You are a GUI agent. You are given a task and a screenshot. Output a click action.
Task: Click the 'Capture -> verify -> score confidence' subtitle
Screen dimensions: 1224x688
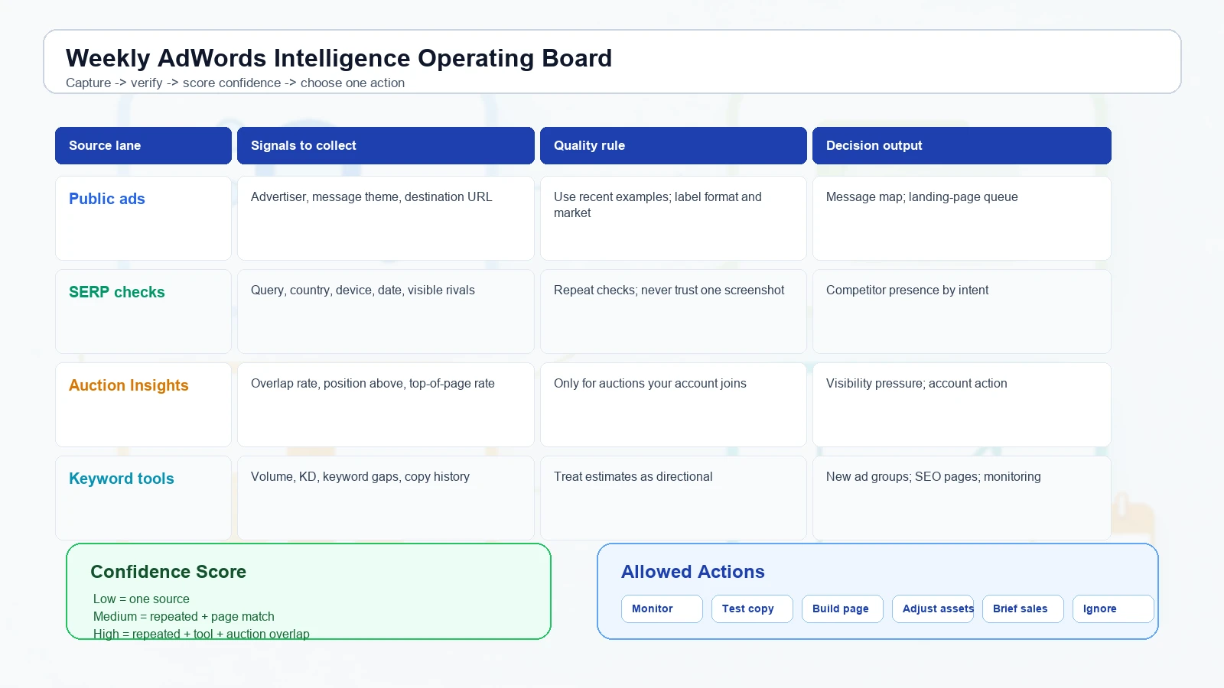click(x=235, y=83)
